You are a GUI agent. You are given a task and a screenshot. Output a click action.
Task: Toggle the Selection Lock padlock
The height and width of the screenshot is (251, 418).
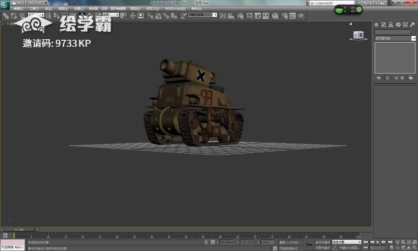[206, 242]
